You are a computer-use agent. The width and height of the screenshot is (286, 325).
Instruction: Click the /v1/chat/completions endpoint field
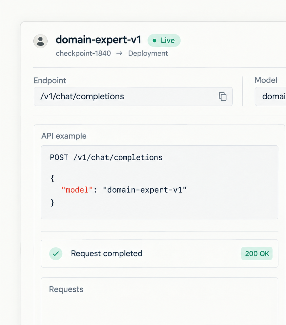[133, 96]
